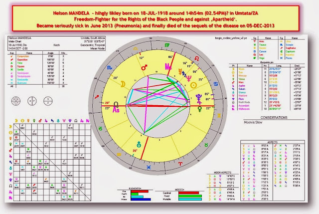
Task: Click the yellow Aquarius sign on the outer ring
Action: click(119, 154)
